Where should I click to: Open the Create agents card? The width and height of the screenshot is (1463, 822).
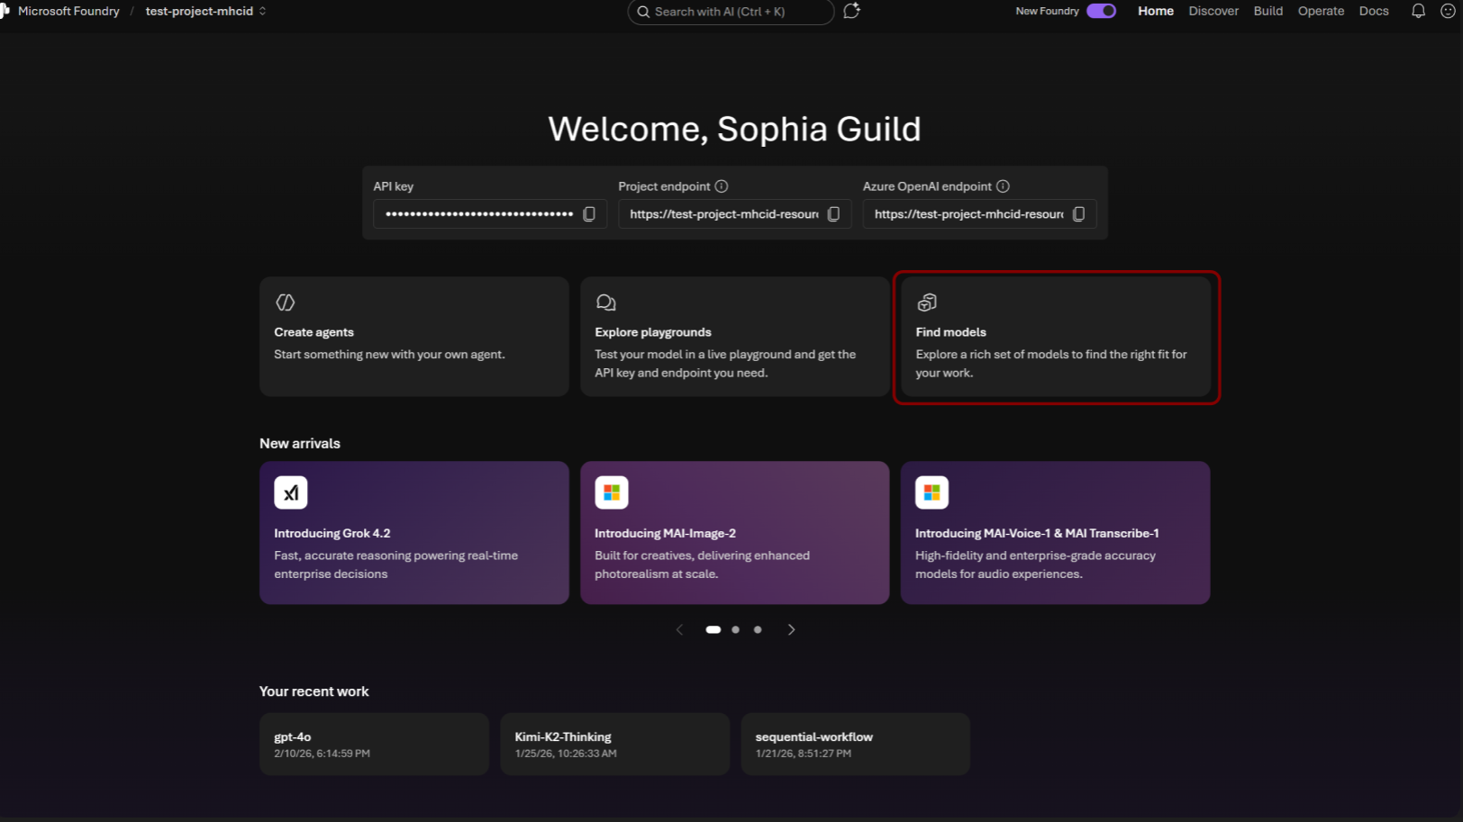pos(414,337)
